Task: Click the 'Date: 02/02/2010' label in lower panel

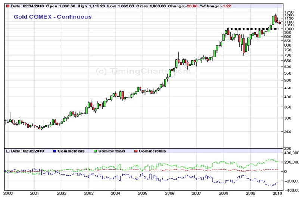Action: pos(27,151)
